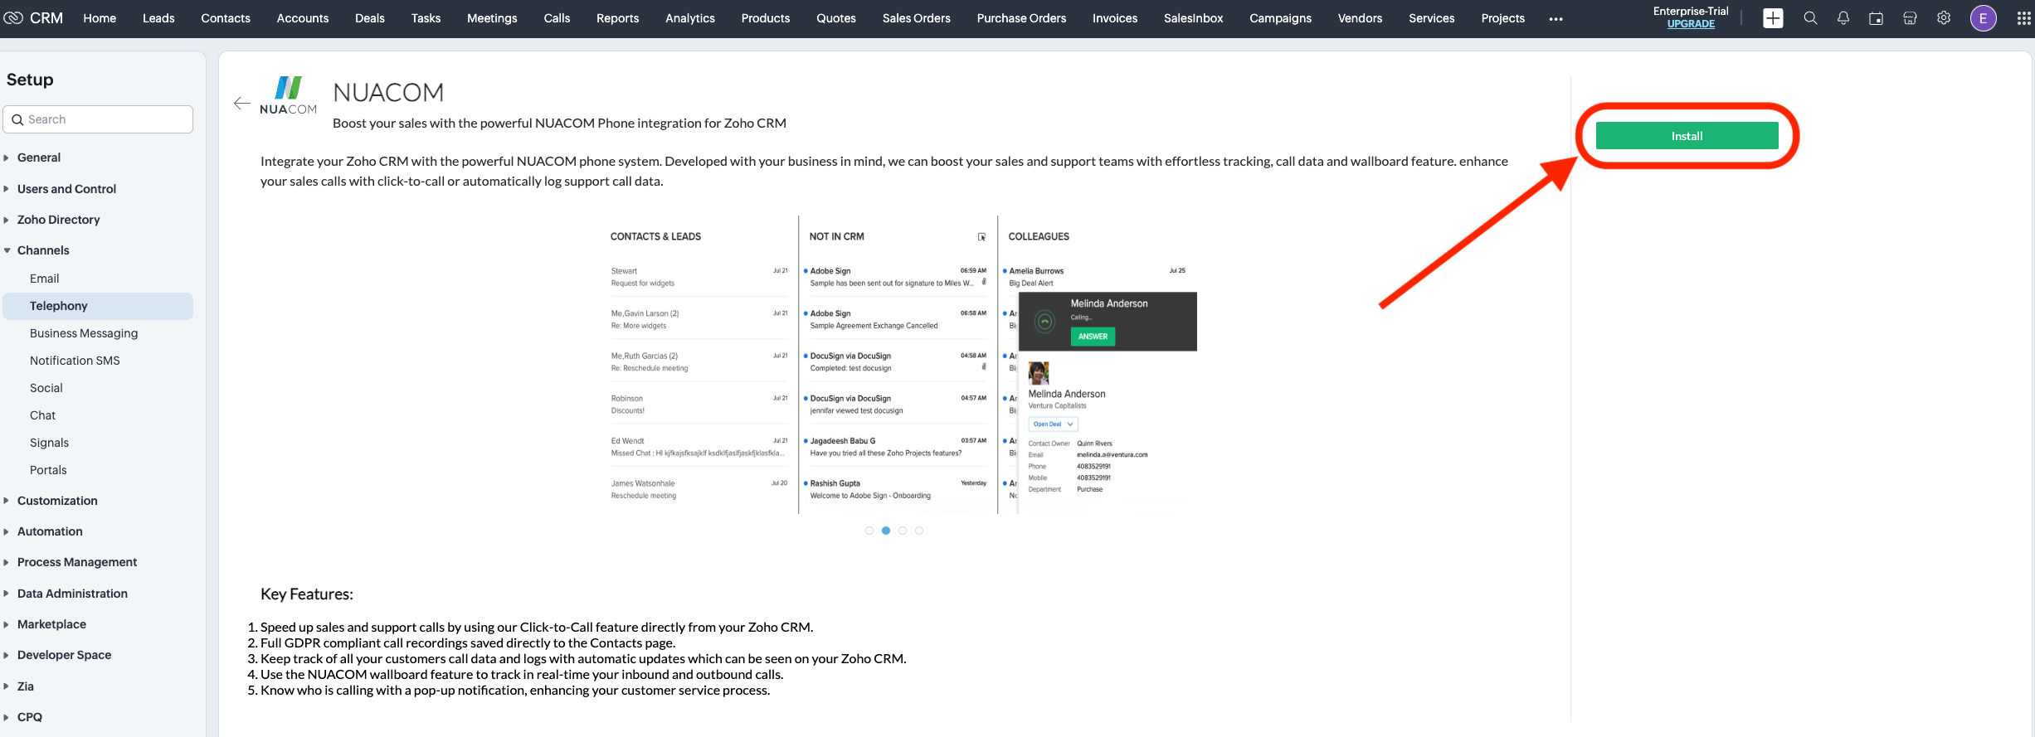
Task: Open the Analytics module
Action: tap(690, 18)
